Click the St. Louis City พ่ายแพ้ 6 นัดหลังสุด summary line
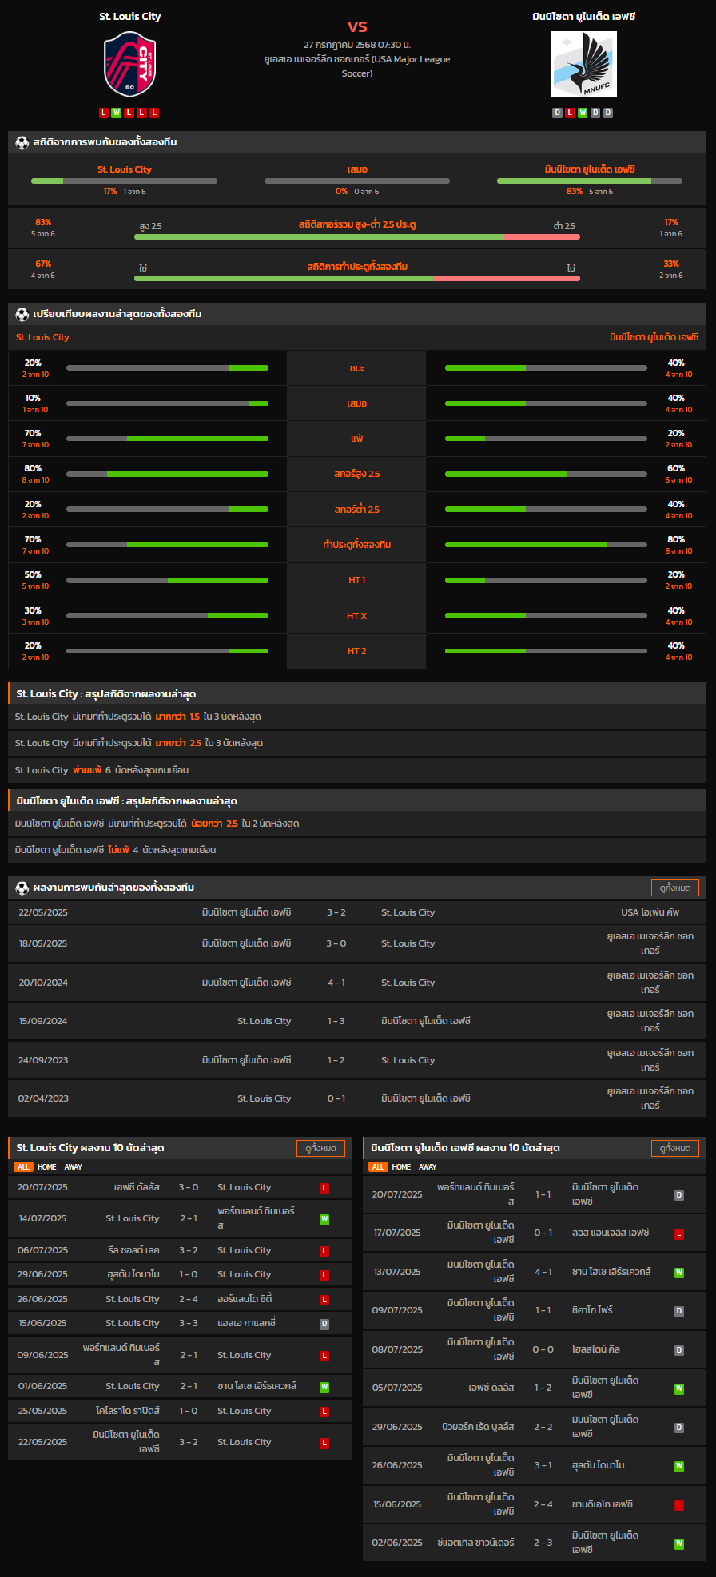The height and width of the screenshot is (1577, 716). pos(357,770)
